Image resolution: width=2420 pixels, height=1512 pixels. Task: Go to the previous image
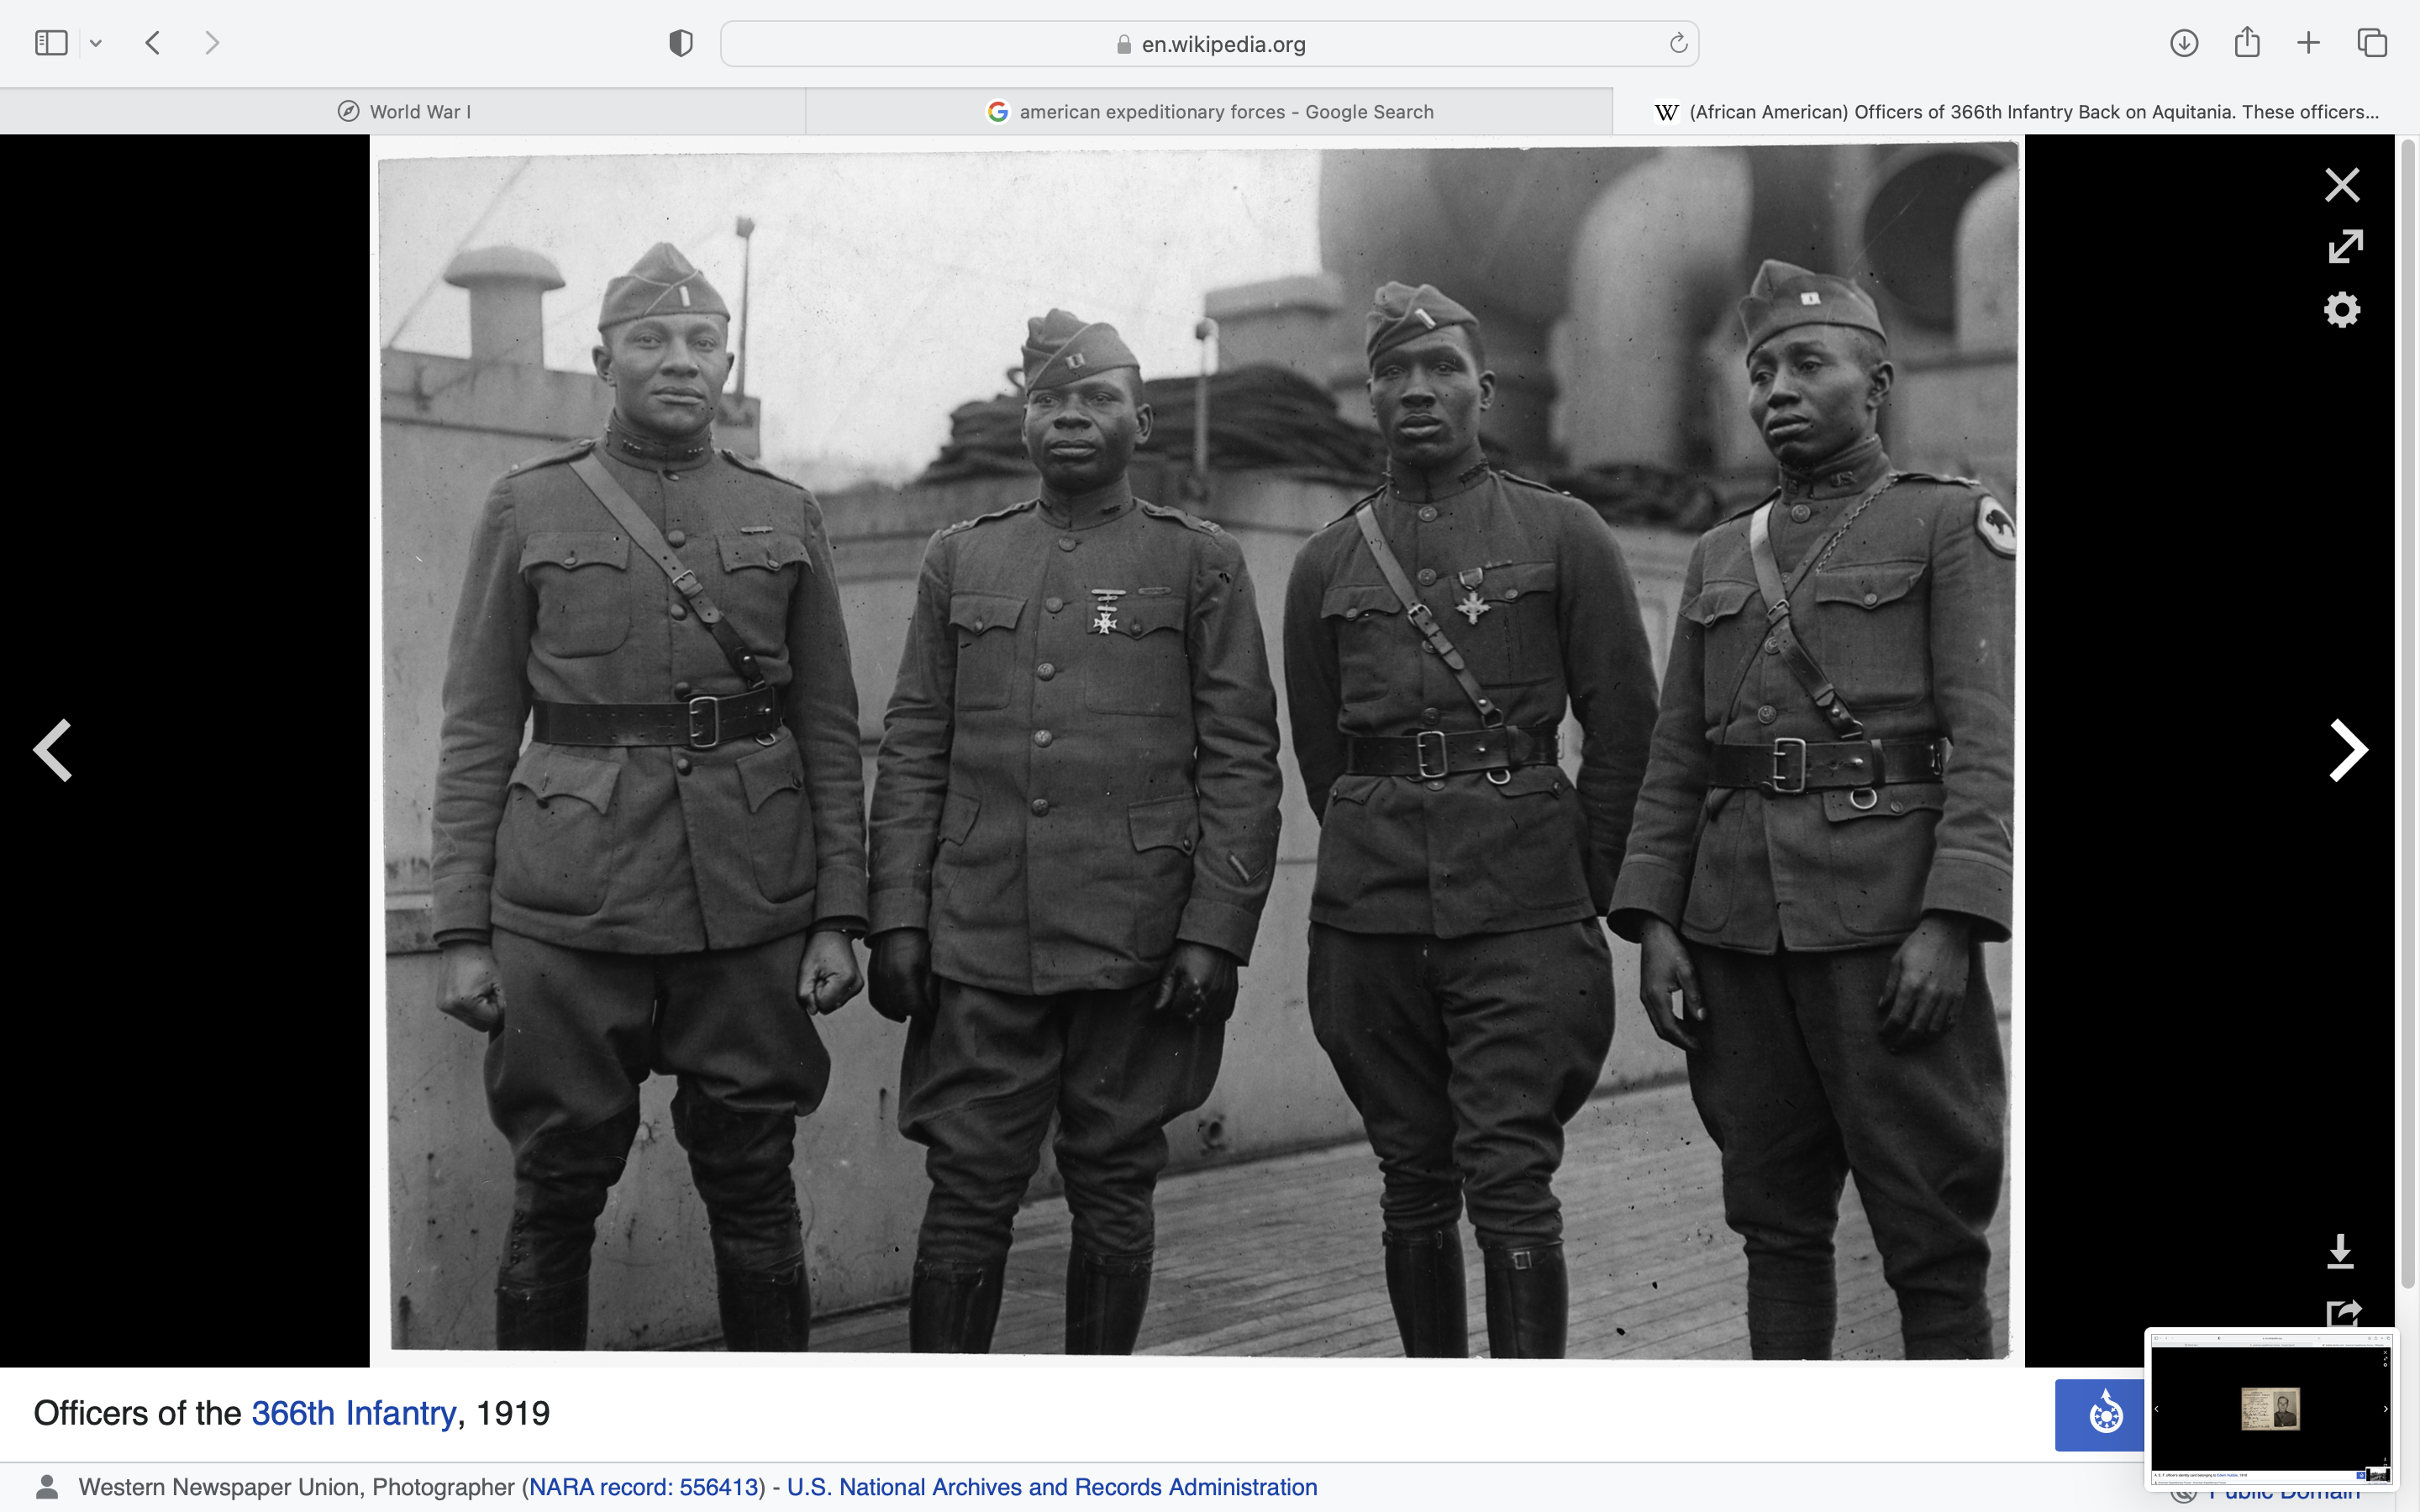click(x=54, y=750)
